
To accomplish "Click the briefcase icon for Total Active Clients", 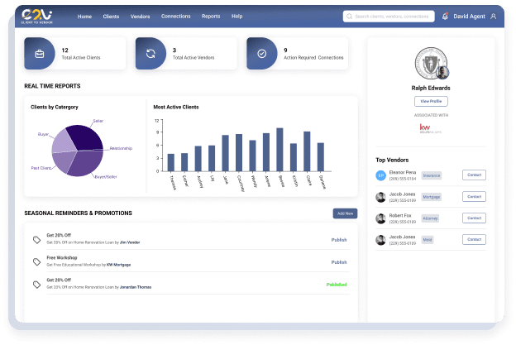I will (40, 54).
